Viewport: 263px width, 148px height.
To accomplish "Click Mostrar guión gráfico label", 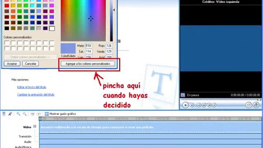I will point(63,114).
